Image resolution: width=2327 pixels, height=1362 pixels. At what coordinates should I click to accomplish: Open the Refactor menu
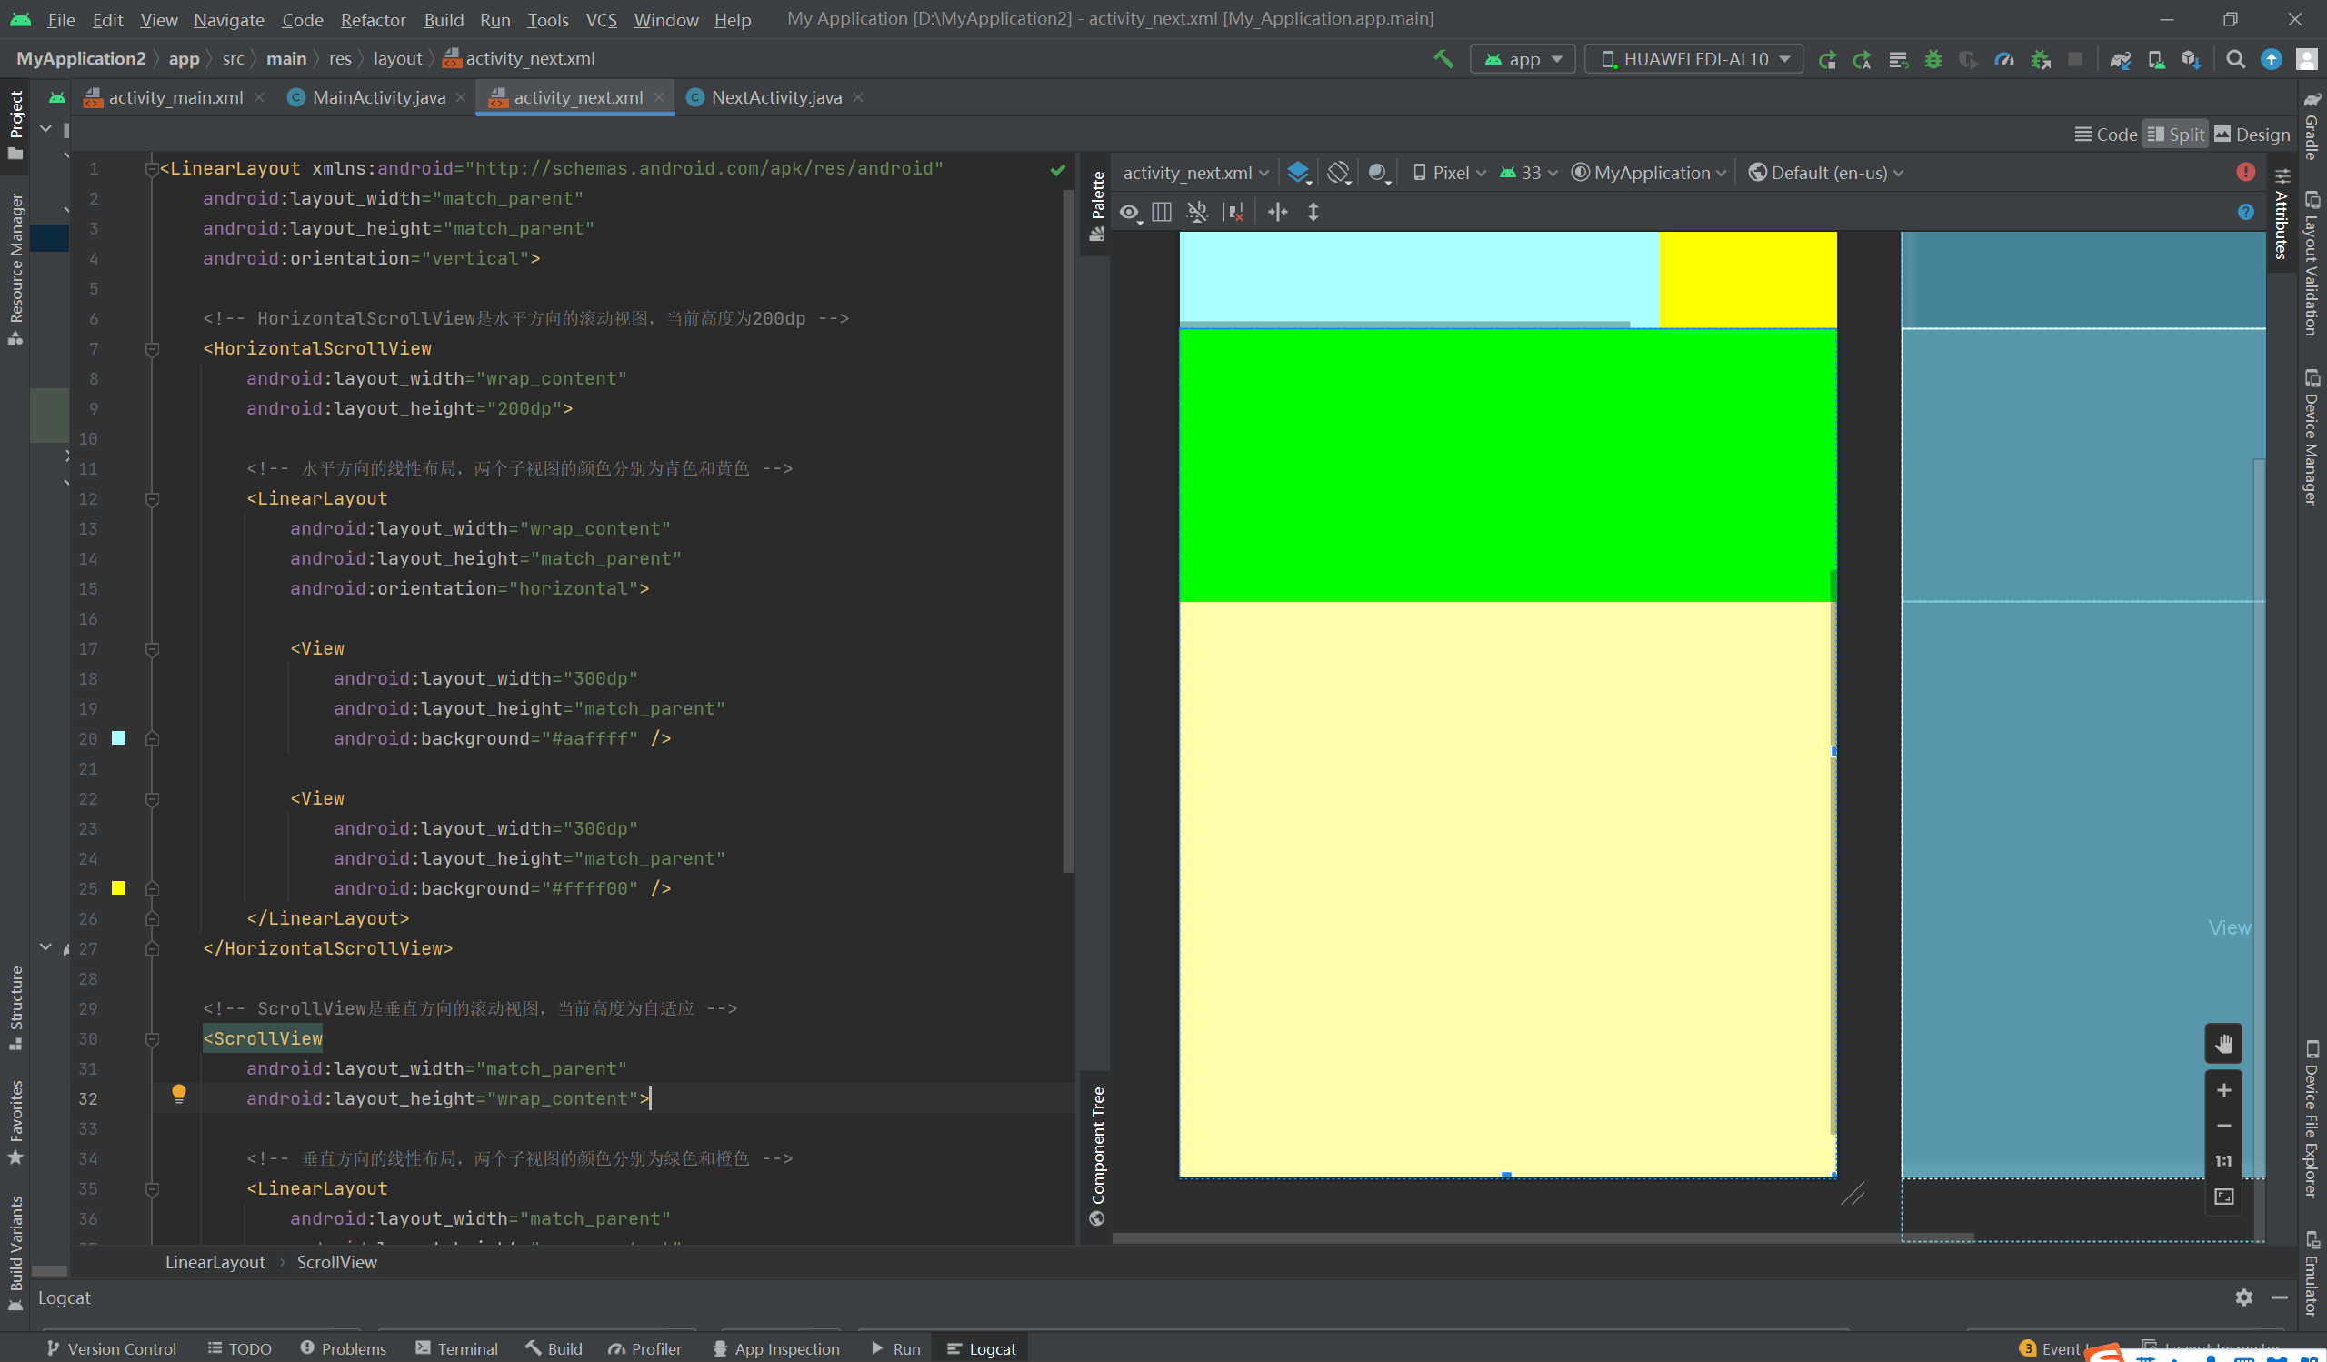(372, 19)
